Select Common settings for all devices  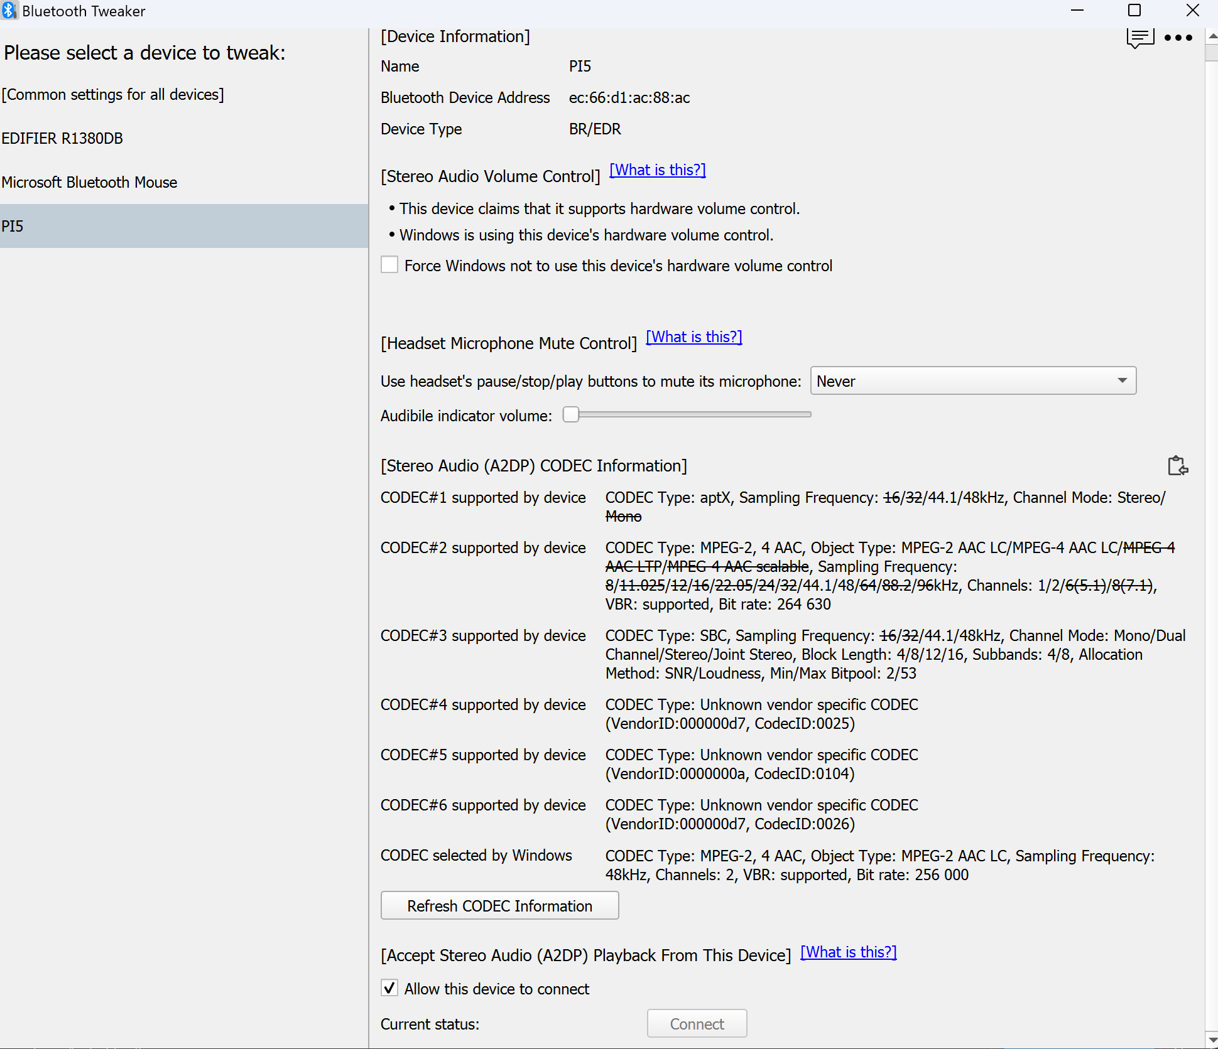tap(113, 94)
